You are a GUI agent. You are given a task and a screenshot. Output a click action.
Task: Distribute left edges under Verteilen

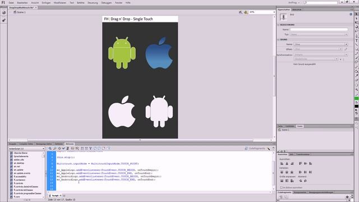click(x=301, y=172)
